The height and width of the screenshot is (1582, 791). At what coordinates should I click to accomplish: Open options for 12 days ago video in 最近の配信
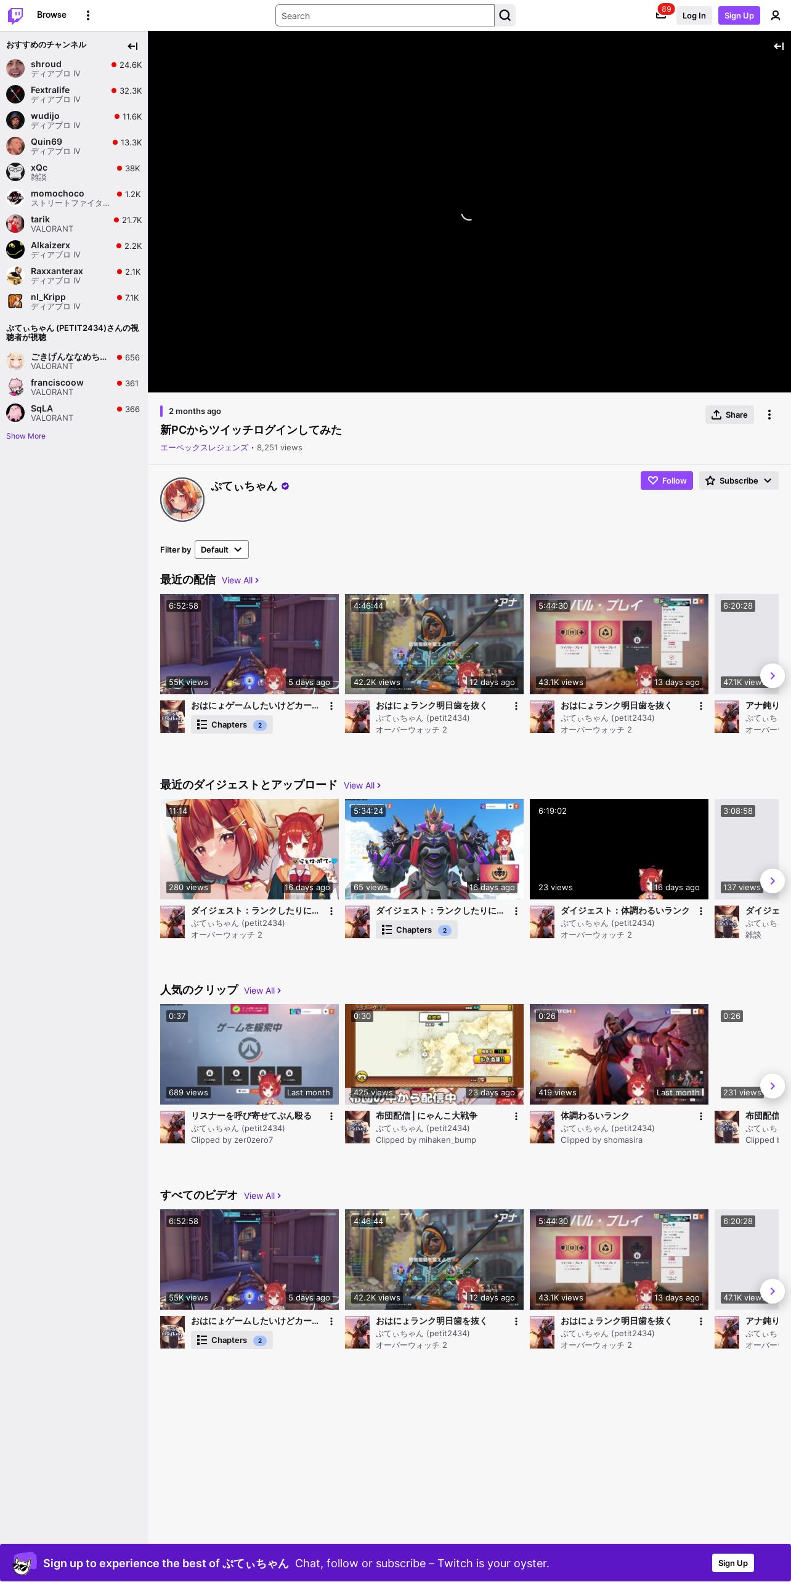[x=516, y=706]
